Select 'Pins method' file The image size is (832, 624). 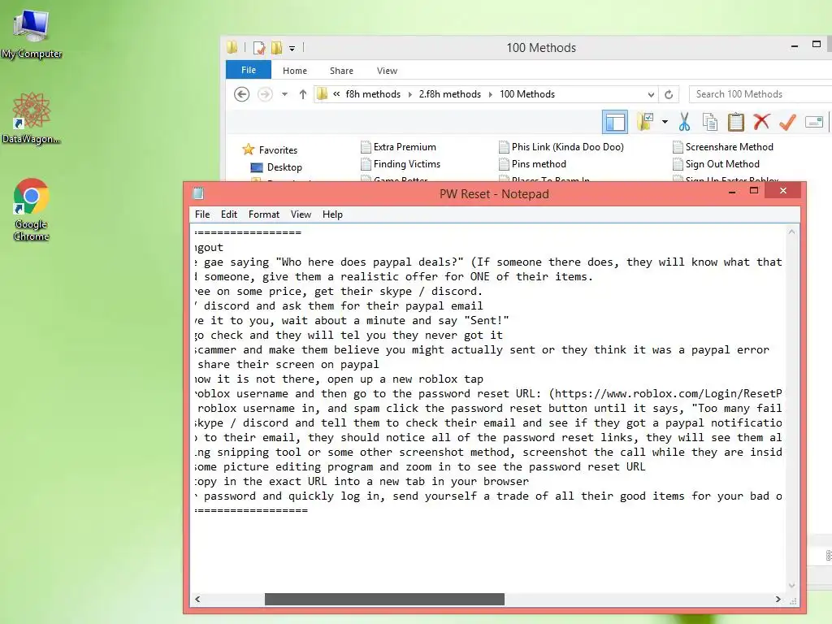click(x=533, y=164)
